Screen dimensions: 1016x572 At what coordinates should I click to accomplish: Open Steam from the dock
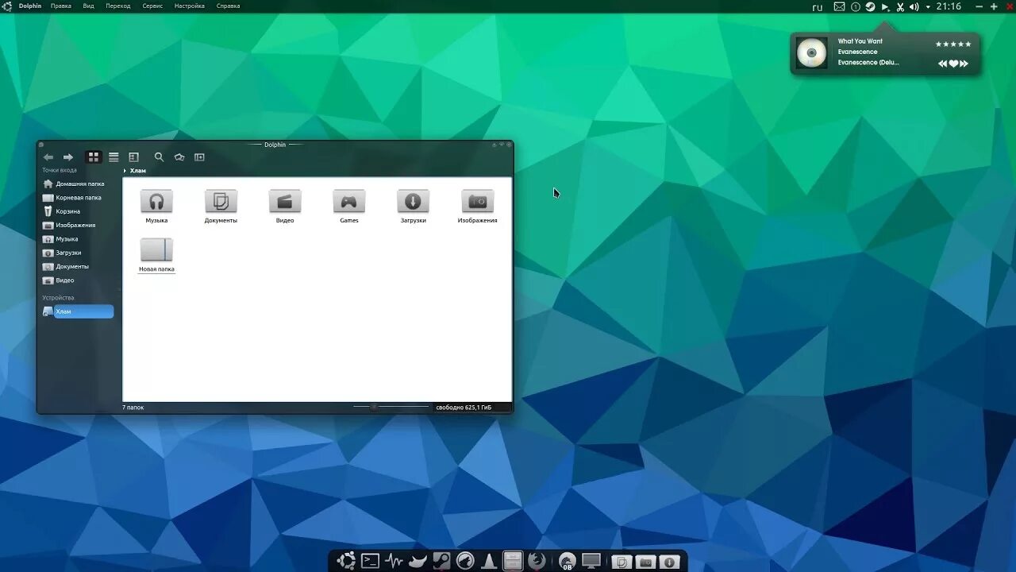click(441, 561)
